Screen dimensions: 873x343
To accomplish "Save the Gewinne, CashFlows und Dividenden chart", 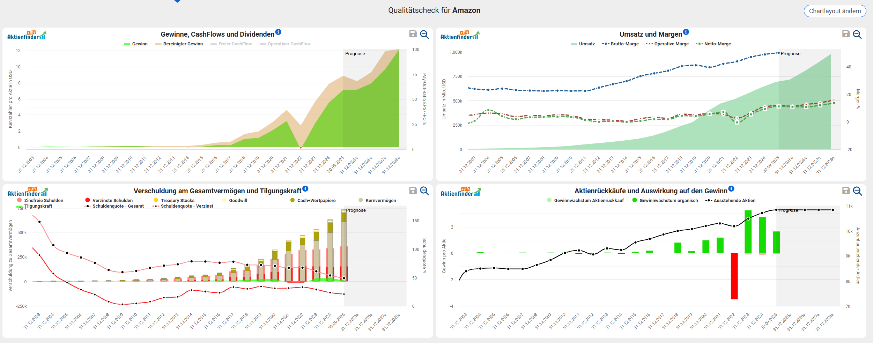I will (x=413, y=34).
